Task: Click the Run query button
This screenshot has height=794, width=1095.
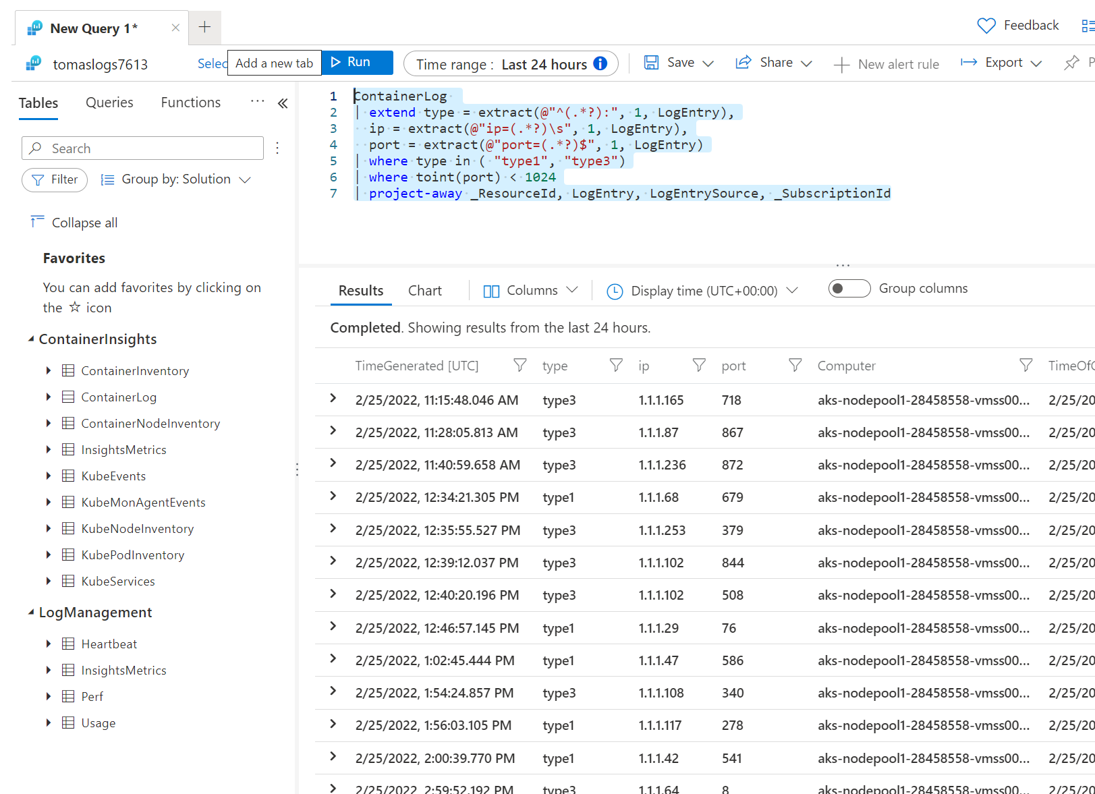Action: click(357, 63)
